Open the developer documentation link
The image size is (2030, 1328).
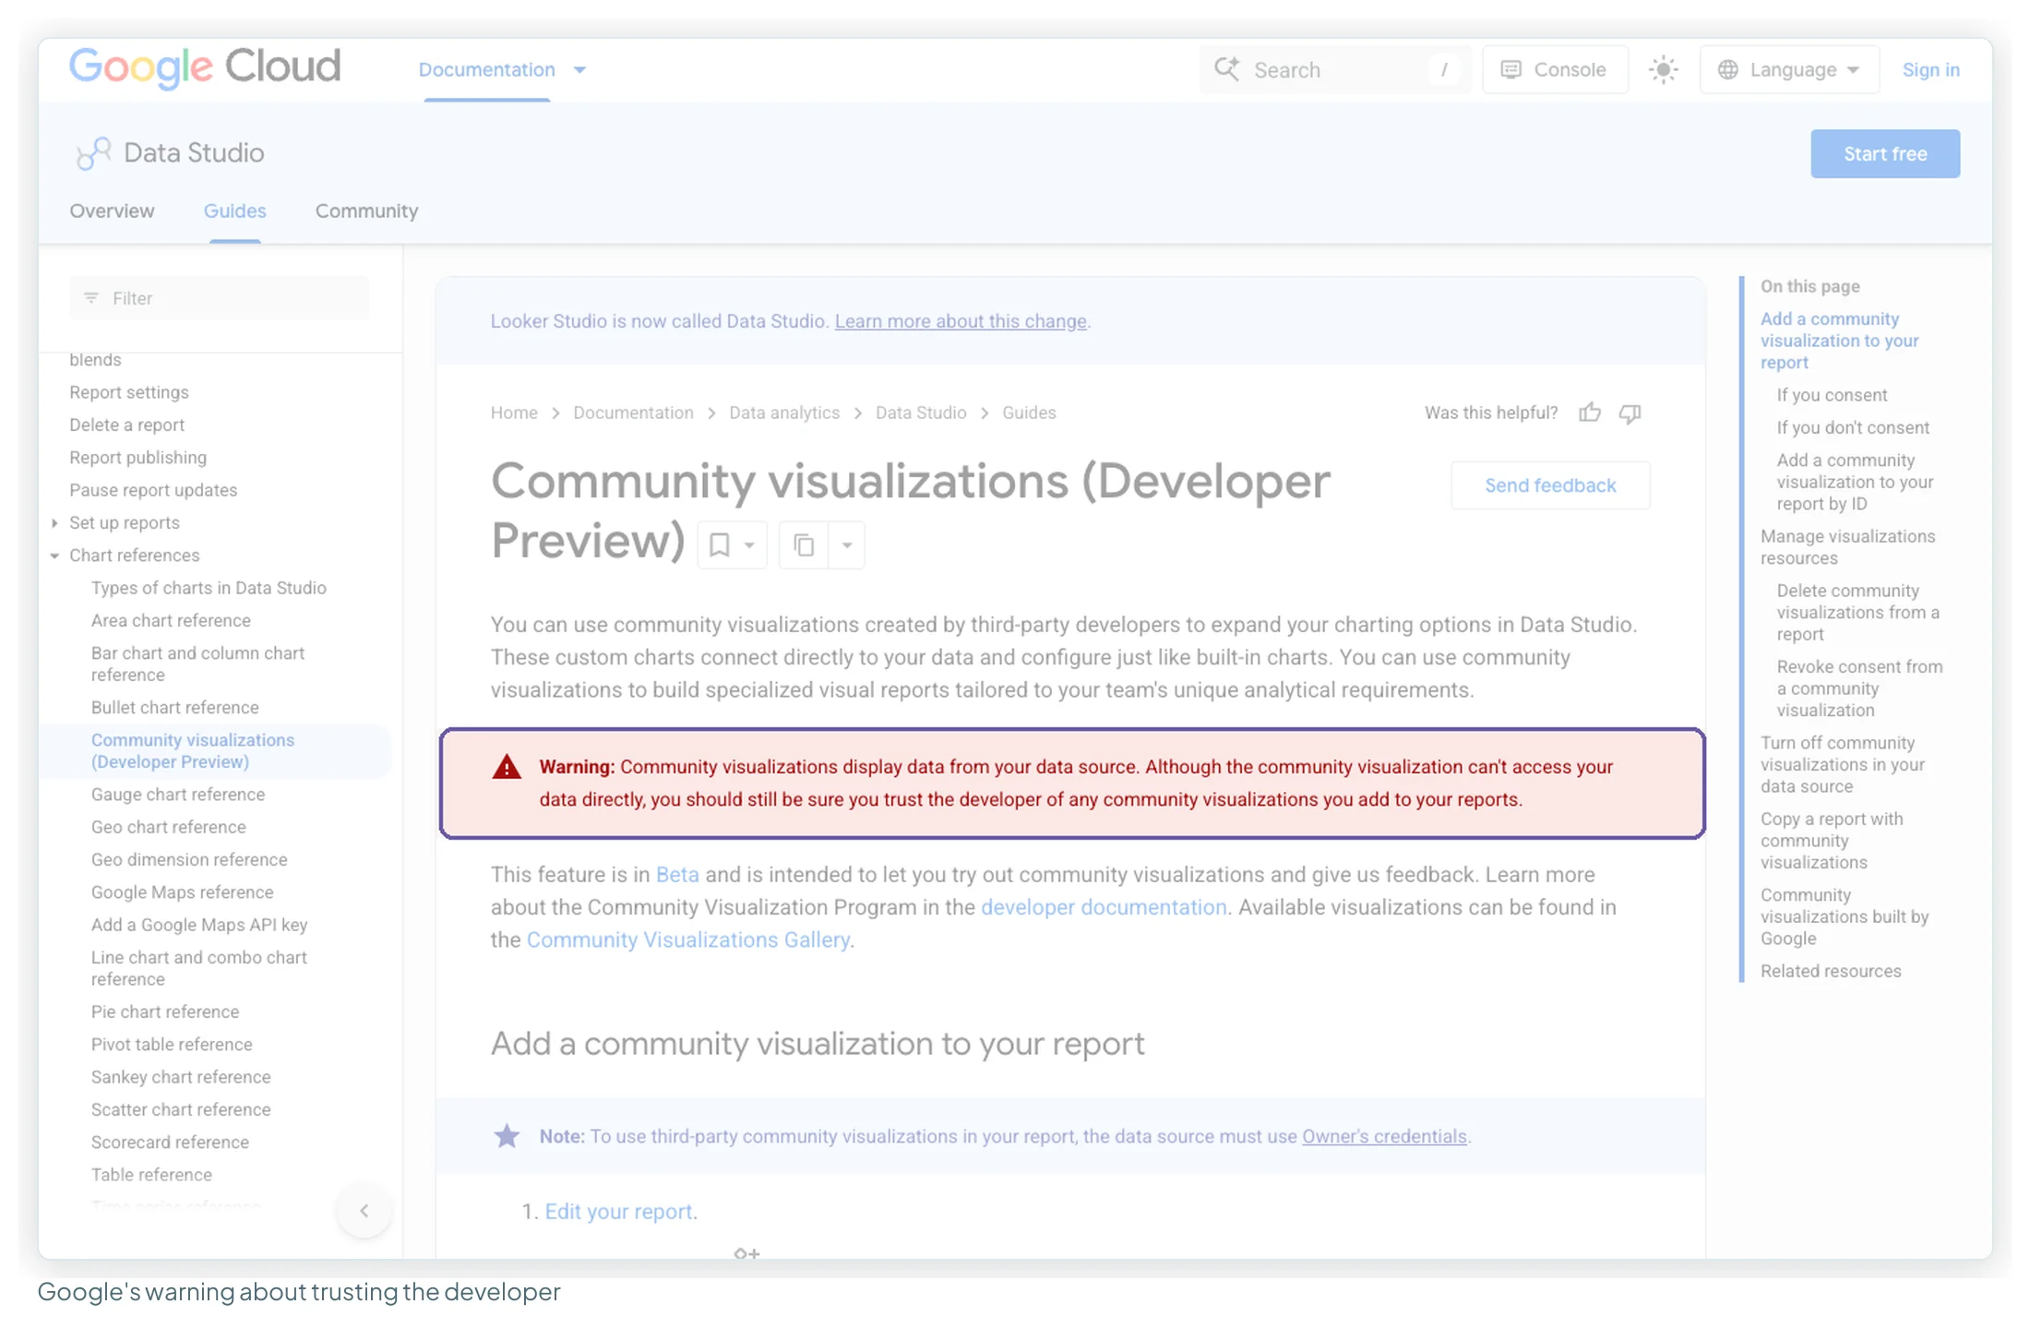(x=1104, y=907)
